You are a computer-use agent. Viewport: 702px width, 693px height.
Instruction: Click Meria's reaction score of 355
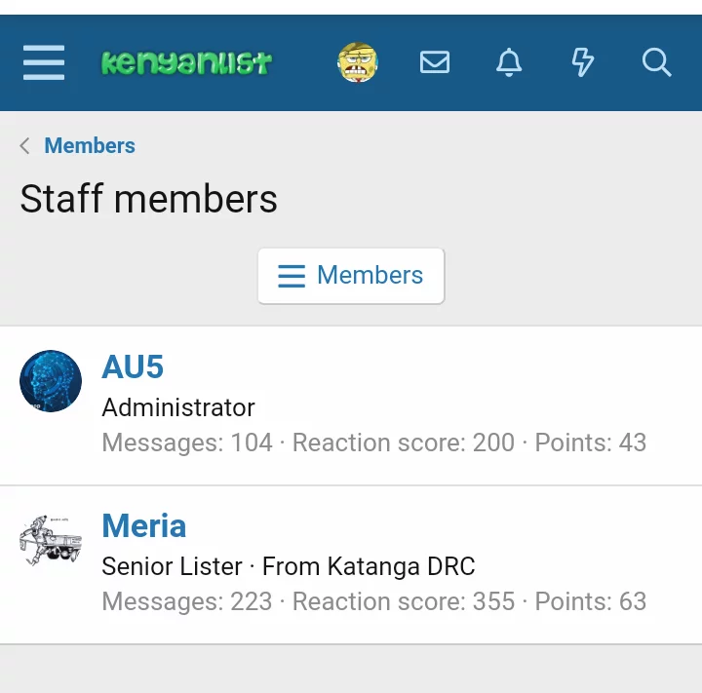pos(493,601)
